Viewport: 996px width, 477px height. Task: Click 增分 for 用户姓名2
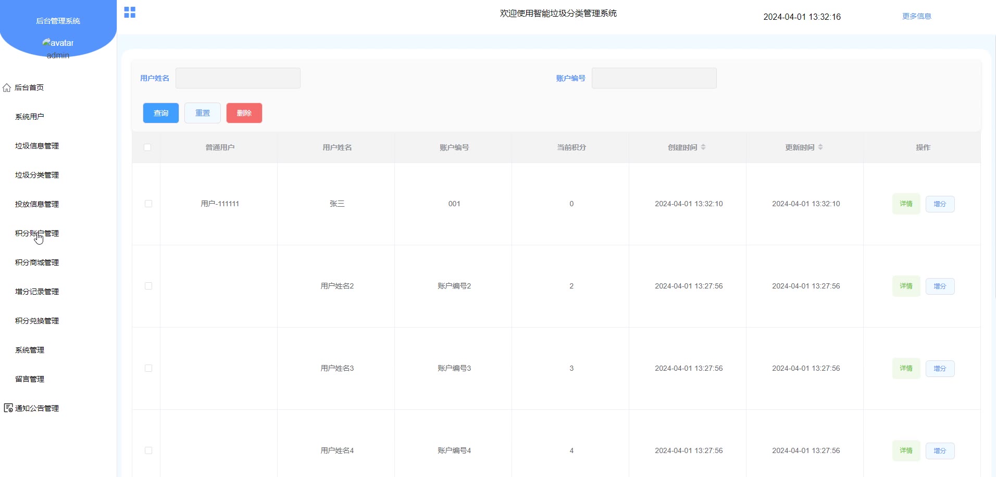pyautogui.click(x=940, y=286)
